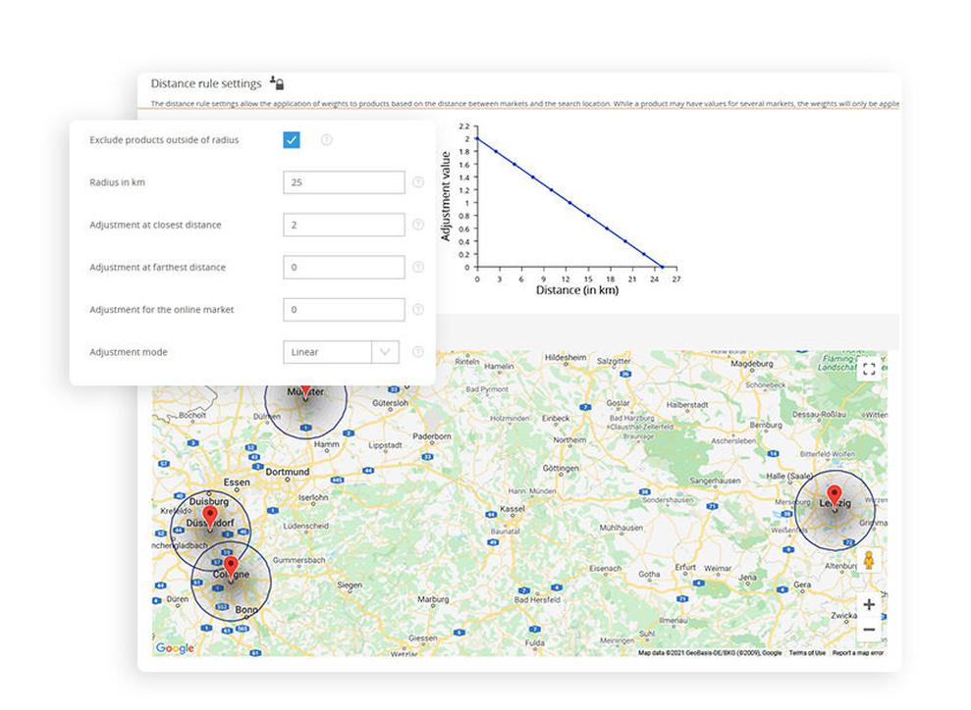
Task: Click the Street View pegman
Action: coord(869,560)
